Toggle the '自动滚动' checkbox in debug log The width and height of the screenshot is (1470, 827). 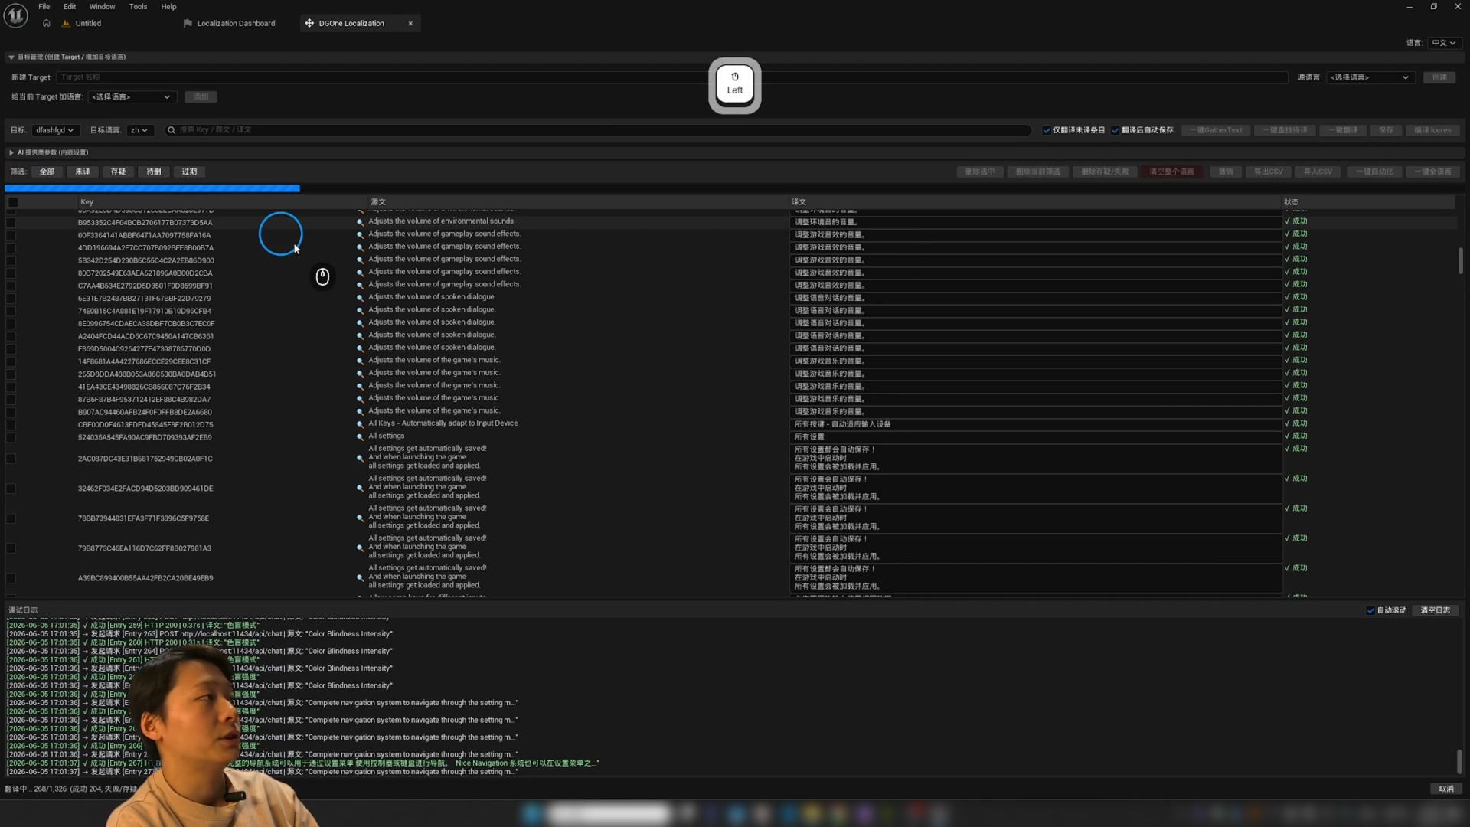(x=1370, y=610)
